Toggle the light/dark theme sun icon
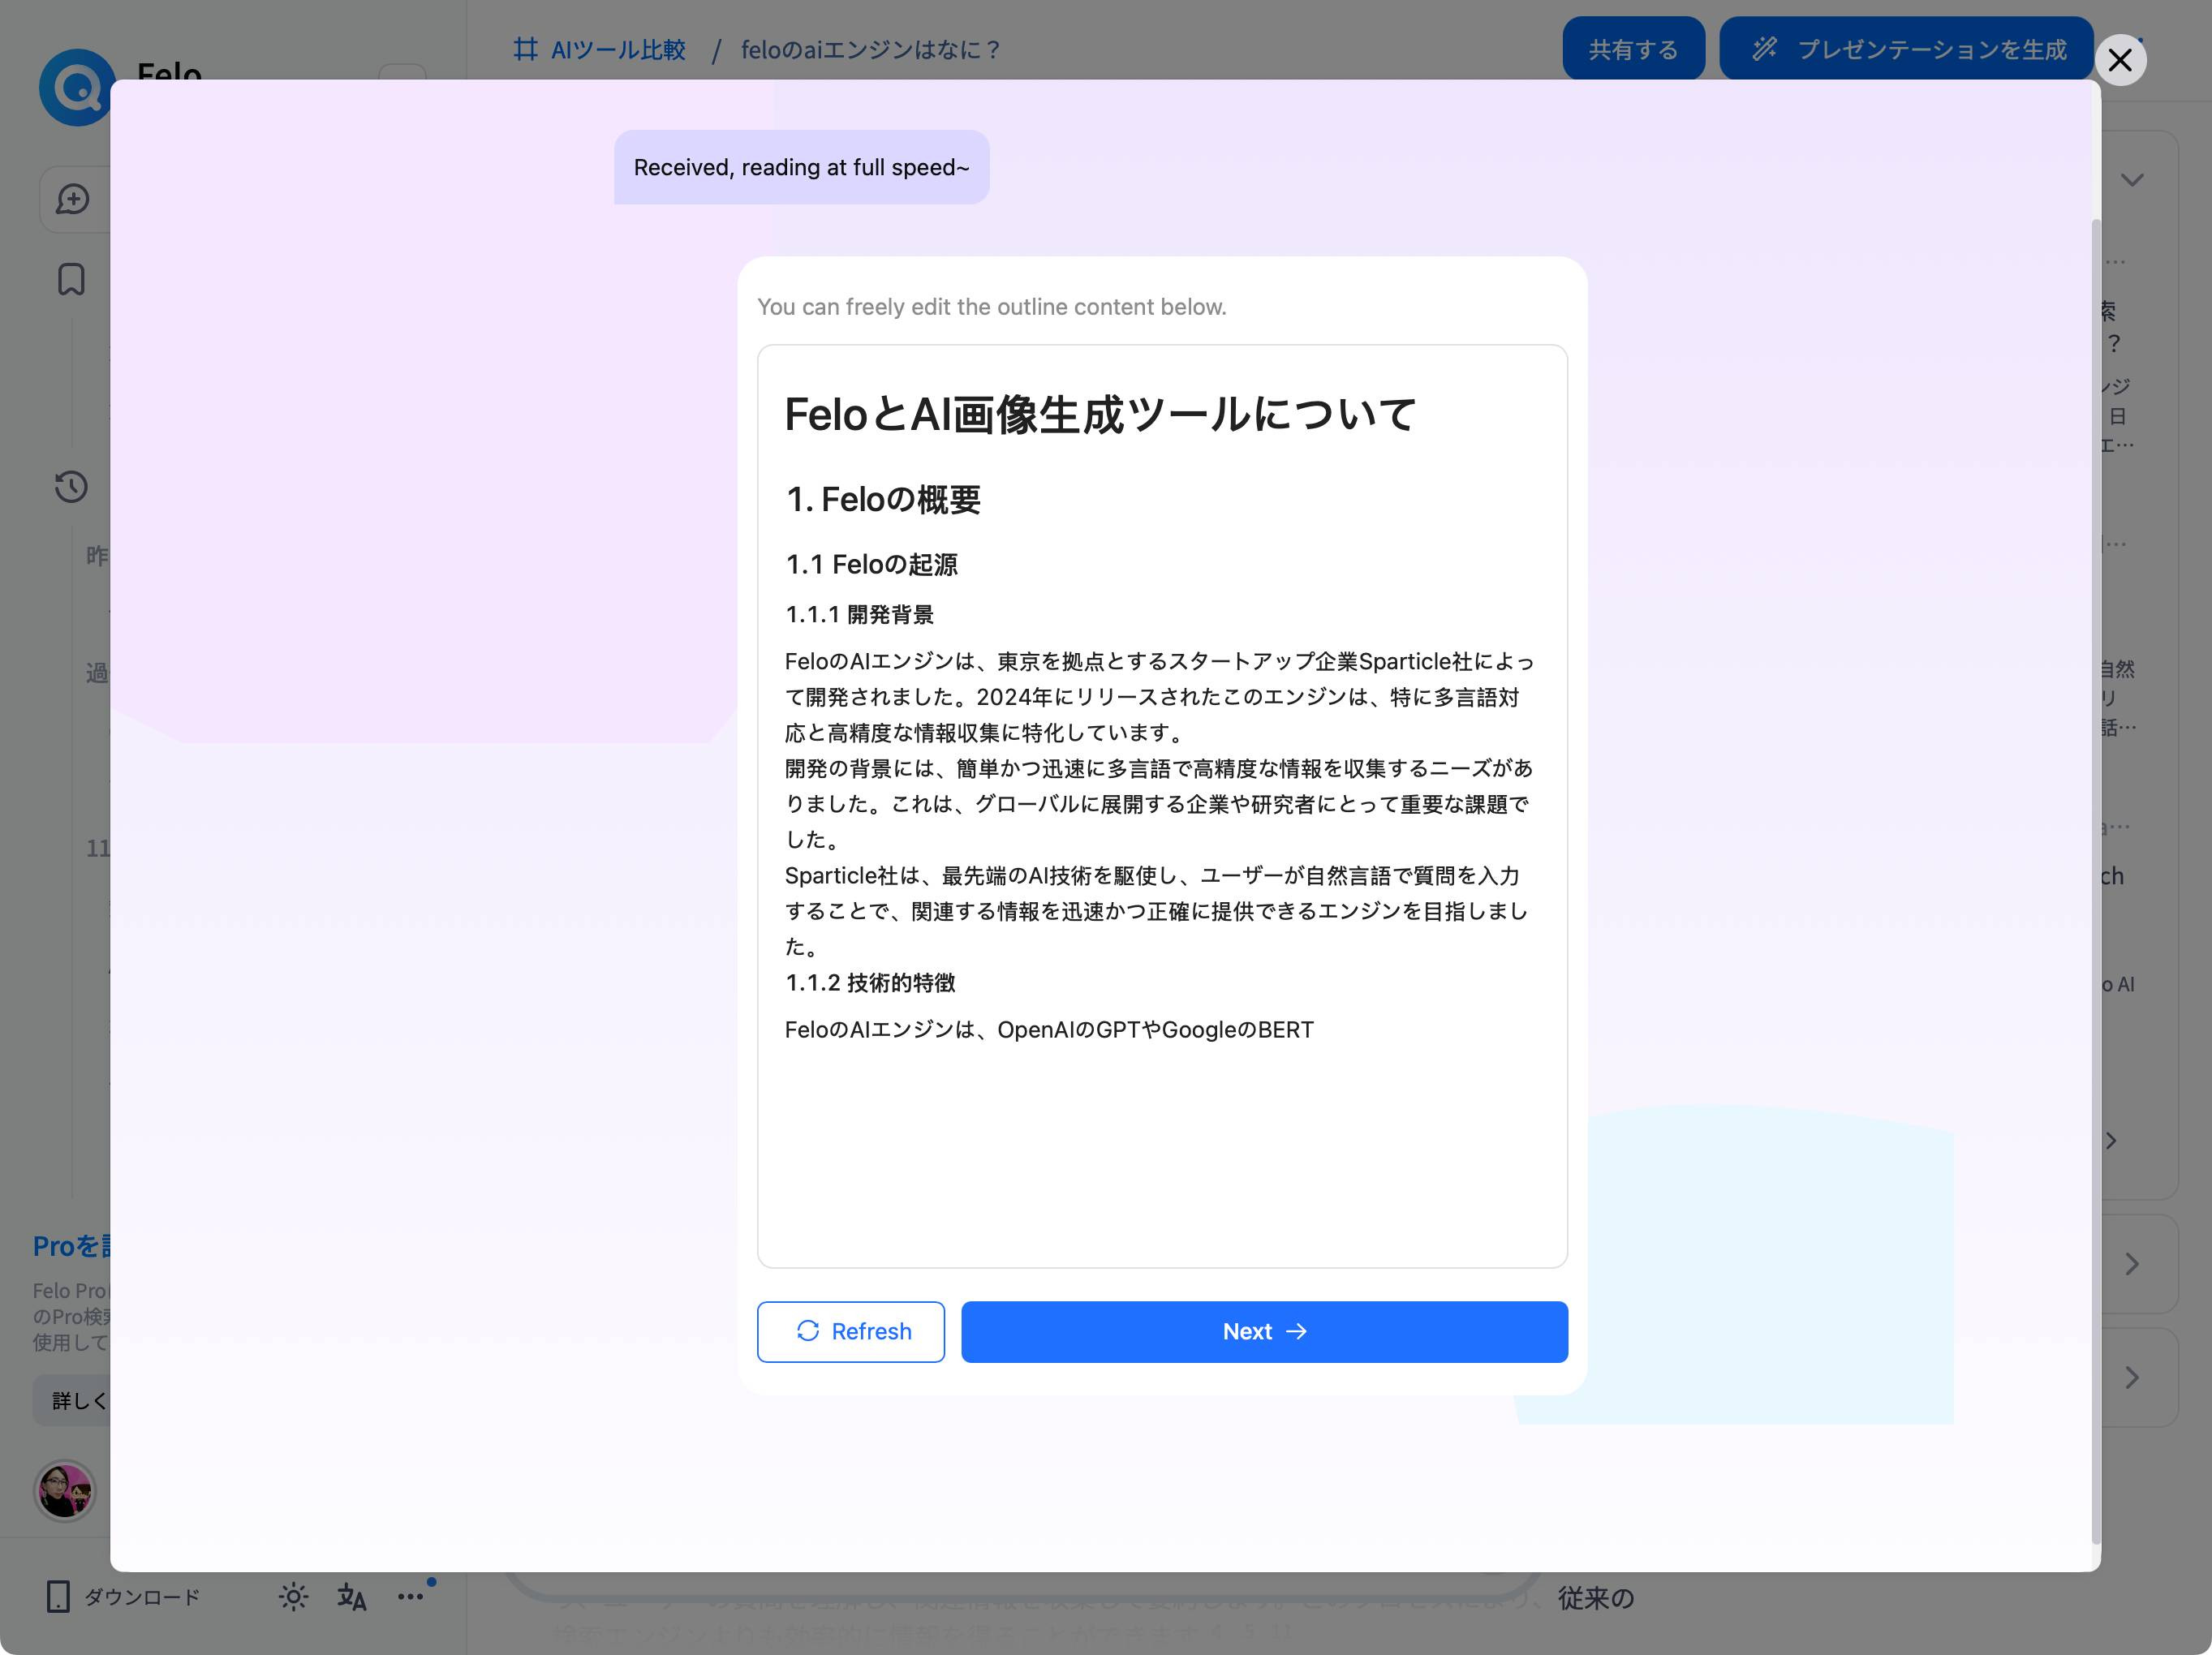Viewport: 2212px width, 1655px height. pos(293,1596)
